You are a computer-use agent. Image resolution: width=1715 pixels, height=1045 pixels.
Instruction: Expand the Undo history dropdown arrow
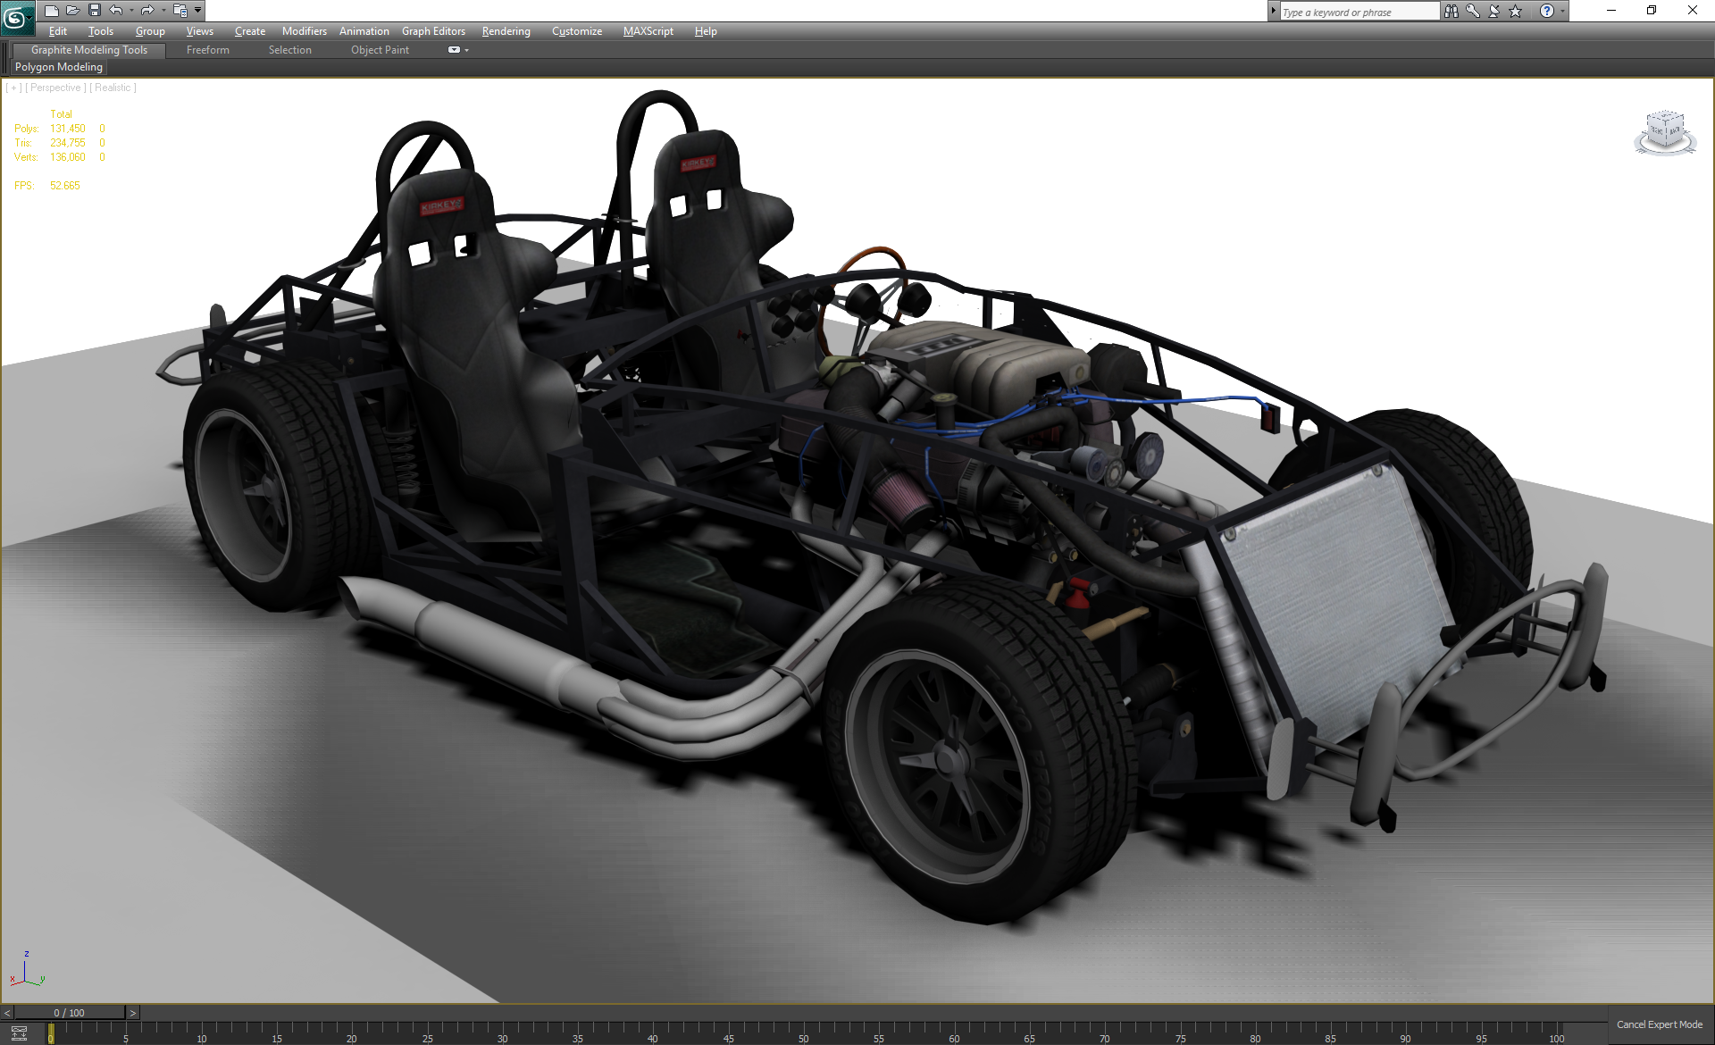pyautogui.click(x=131, y=11)
